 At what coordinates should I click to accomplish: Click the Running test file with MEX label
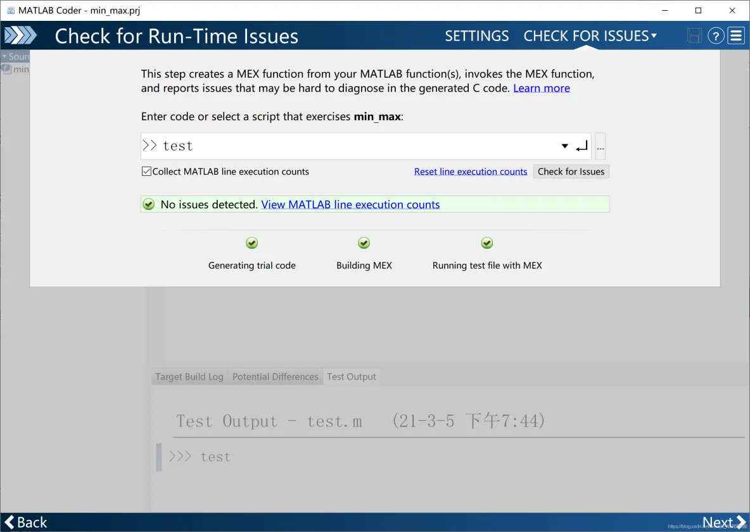tap(487, 266)
